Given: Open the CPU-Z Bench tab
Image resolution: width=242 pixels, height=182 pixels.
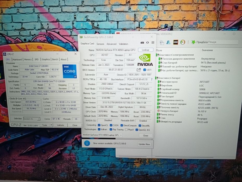Looking at the screenshot, I should [55, 59].
